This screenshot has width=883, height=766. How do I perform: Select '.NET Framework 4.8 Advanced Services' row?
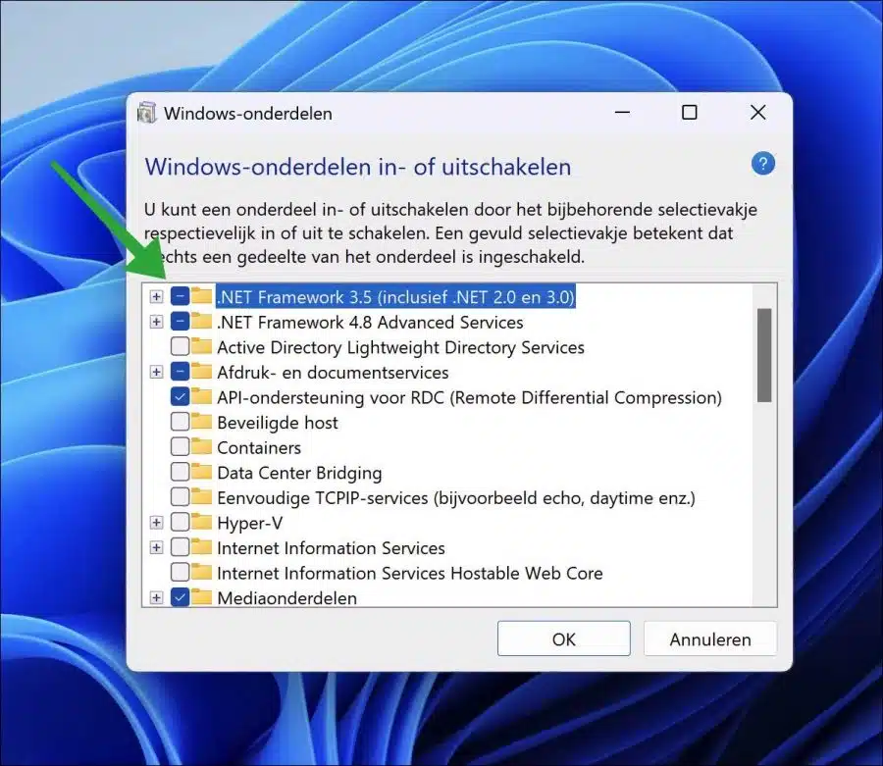(370, 322)
